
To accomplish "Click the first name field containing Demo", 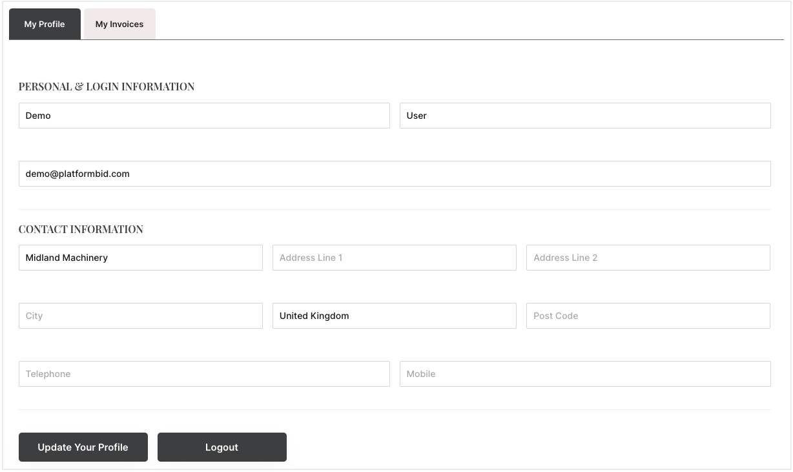I will pos(204,116).
